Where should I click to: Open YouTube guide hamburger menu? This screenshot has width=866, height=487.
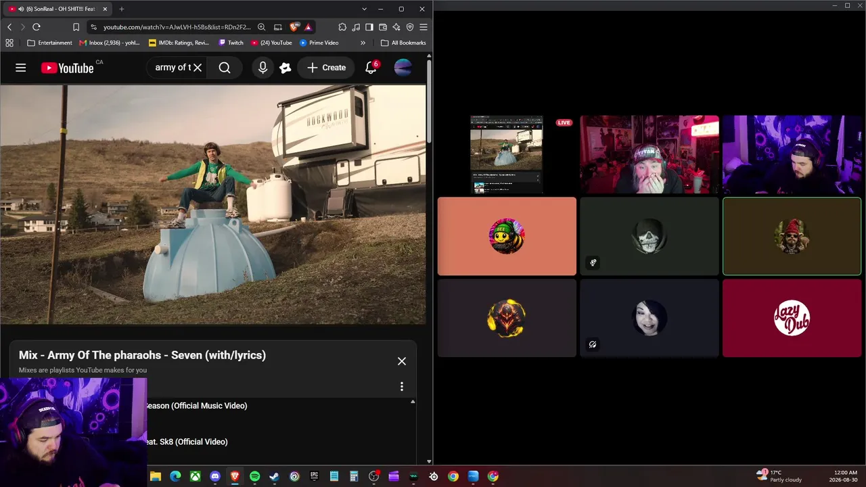[21, 68]
